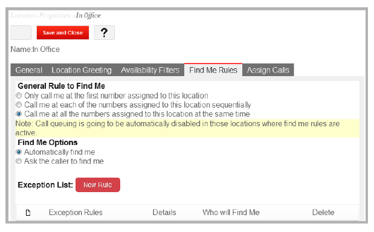Viewport: 374px width, 232px height.
Task: Select the Find Me Rules tab
Action: [213, 70]
